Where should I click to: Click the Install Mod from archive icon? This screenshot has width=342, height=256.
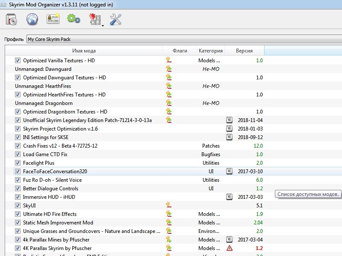pyautogui.click(x=12, y=19)
